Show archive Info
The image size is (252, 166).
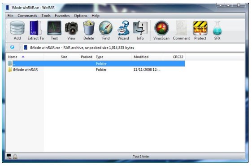tap(140, 31)
